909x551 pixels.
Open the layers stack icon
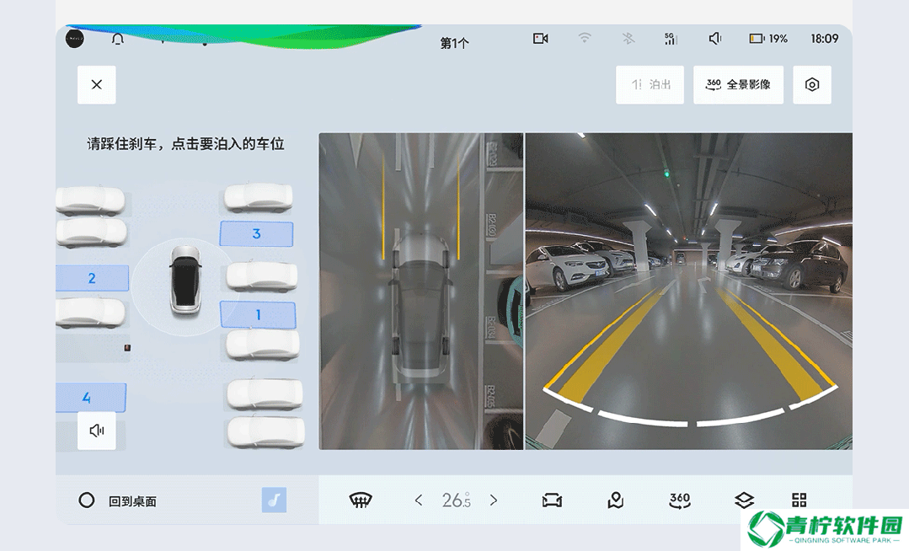click(x=744, y=500)
